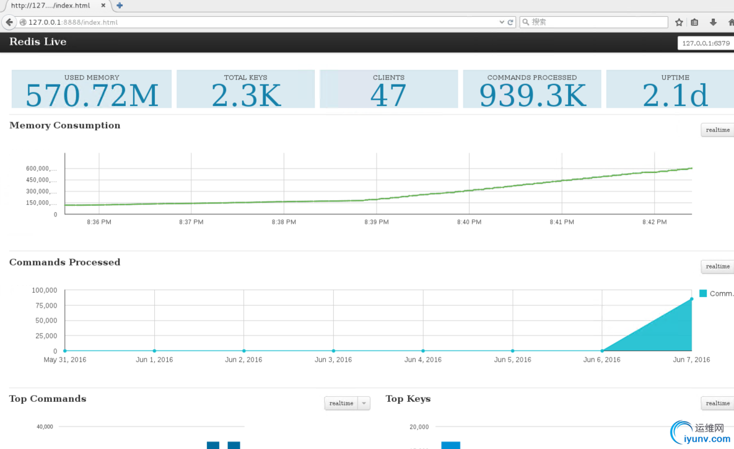Click realtime button for Top Commands
734x449 pixels.
click(x=341, y=403)
